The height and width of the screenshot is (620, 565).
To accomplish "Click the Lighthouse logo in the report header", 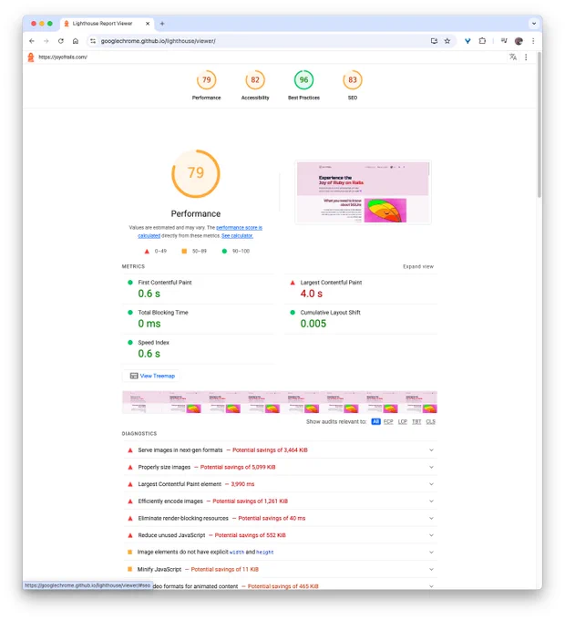I will 31,57.
